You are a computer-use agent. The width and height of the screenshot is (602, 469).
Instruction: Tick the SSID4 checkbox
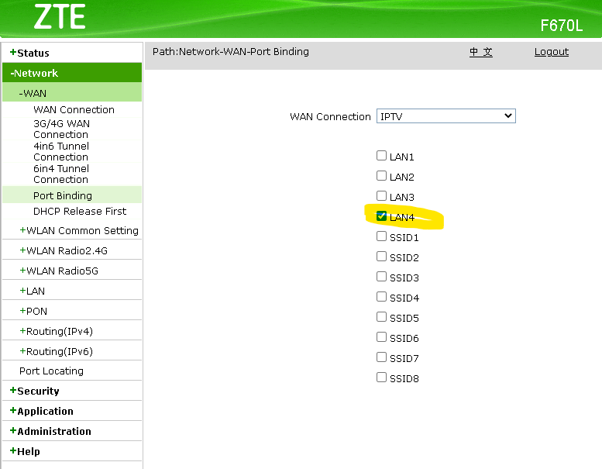pos(381,297)
